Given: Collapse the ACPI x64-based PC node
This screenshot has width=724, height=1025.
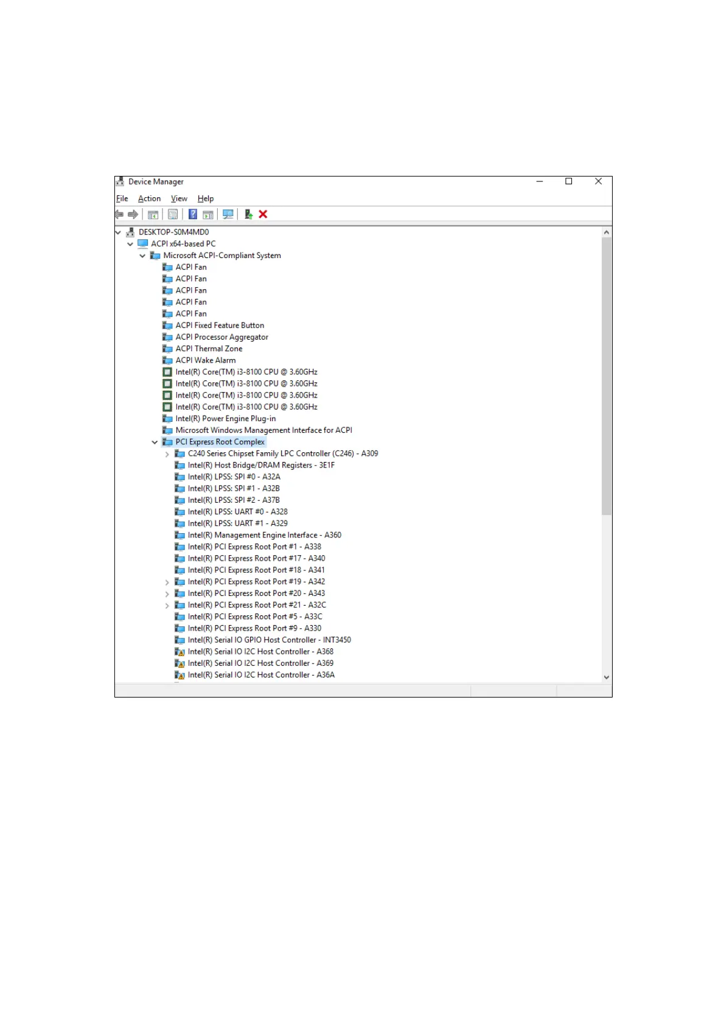Looking at the screenshot, I should click(x=130, y=244).
